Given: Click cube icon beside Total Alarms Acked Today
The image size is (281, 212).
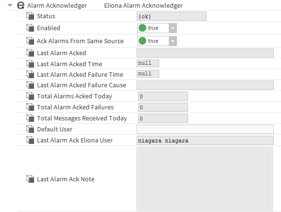Looking at the screenshot, I should pyautogui.click(x=30, y=96).
